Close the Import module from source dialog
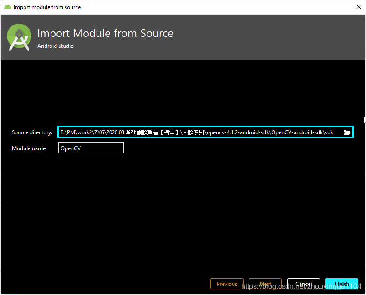Screen dimensions: 366x295 click(359, 7)
